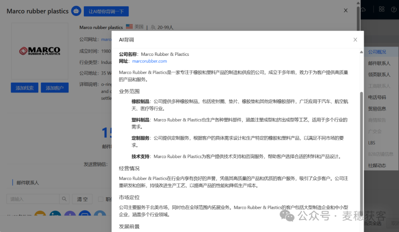Jump to LBS section in the sidebar

372,143
